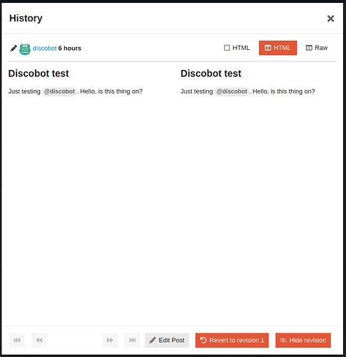Jump to the last revision
Image resolution: width=346 pixels, height=357 pixels.
[x=132, y=340]
